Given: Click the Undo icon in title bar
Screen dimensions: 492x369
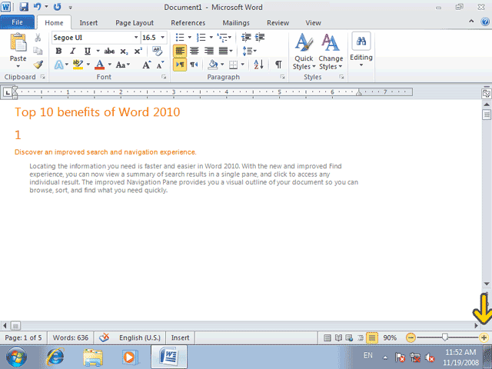Looking at the screenshot, I should [x=38, y=7].
